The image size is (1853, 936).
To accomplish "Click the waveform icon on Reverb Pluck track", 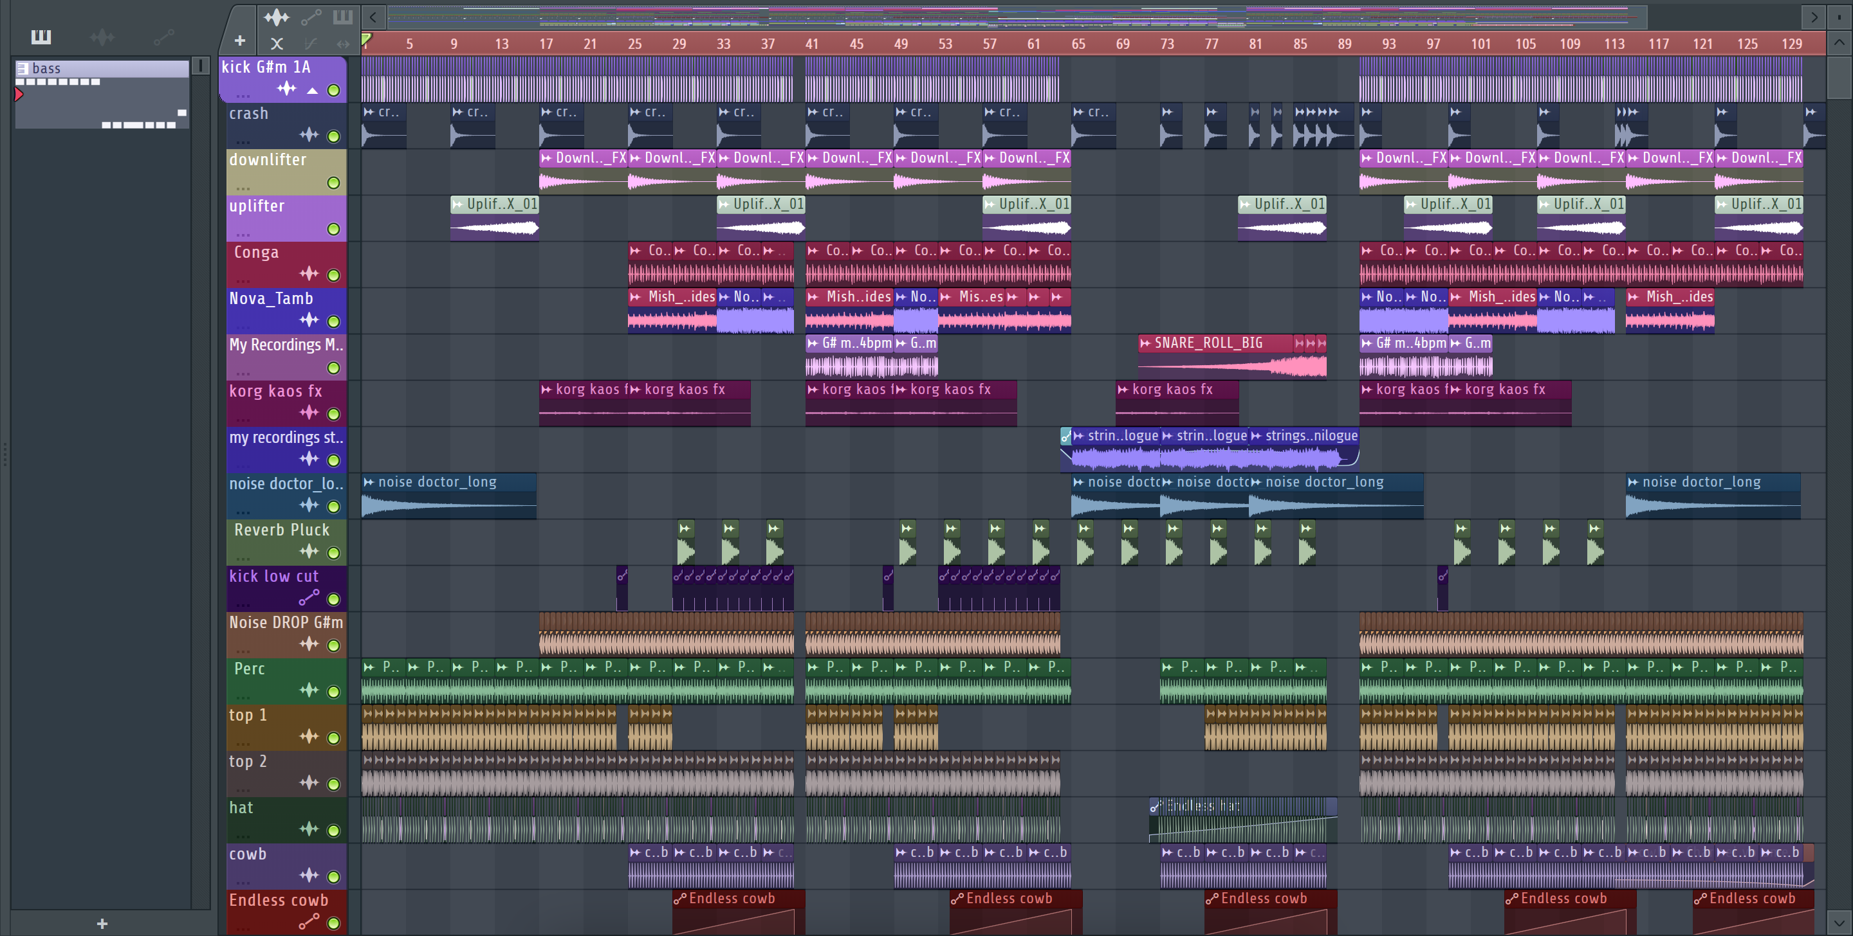I will point(309,552).
